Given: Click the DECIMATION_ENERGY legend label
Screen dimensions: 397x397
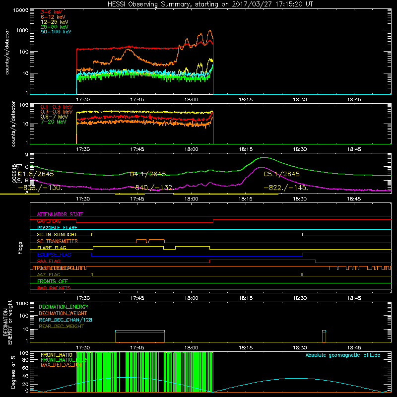Looking at the screenshot, I should [64, 307].
